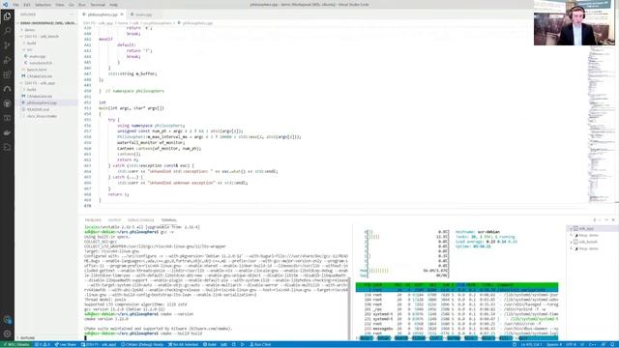Open notifications bell in status bar

point(613,344)
